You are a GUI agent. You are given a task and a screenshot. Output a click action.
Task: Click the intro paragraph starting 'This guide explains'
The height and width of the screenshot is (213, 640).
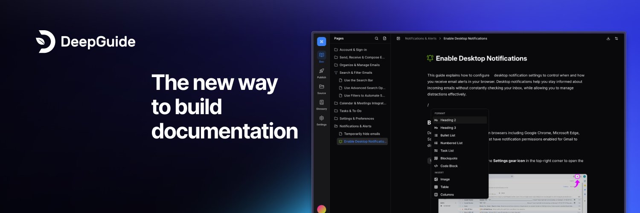pyautogui.click(x=505, y=85)
